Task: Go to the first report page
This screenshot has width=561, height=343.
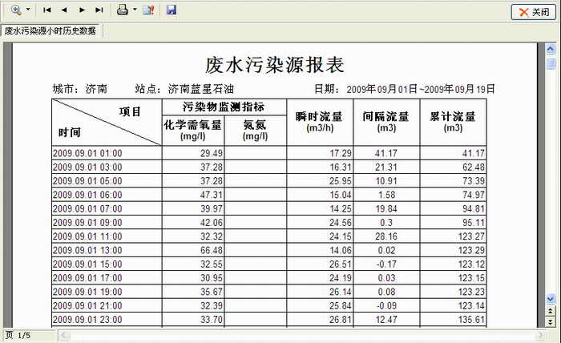Action: (46, 10)
